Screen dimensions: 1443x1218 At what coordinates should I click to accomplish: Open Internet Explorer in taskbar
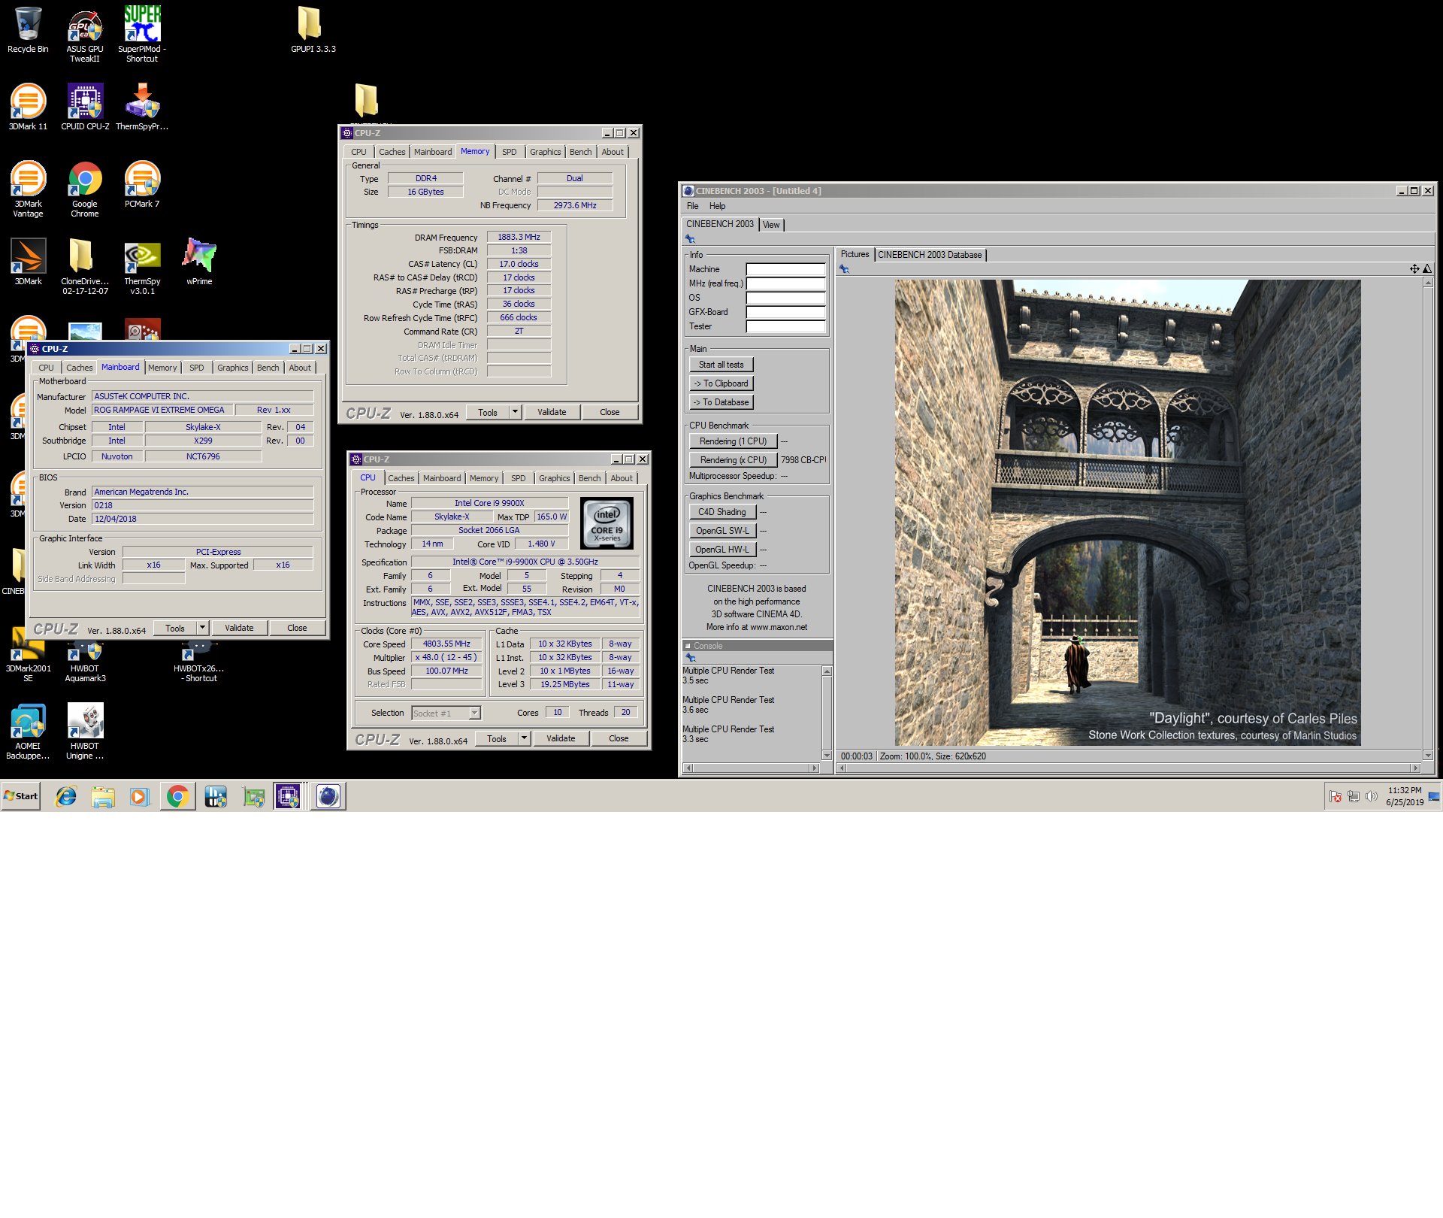[66, 796]
